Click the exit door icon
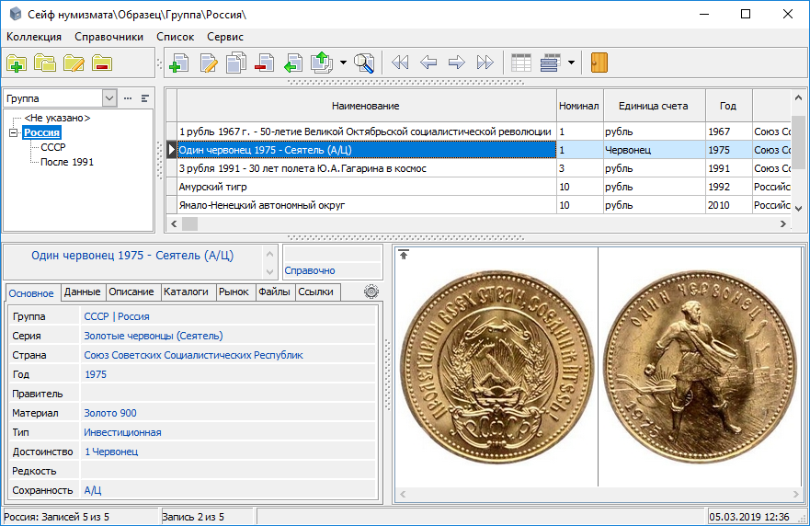Image resolution: width=810 pixels, height=526 pixels. coord(600,63)
